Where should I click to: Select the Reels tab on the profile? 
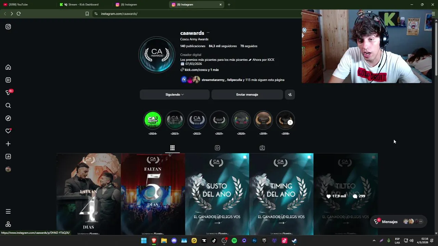[217, 148]
